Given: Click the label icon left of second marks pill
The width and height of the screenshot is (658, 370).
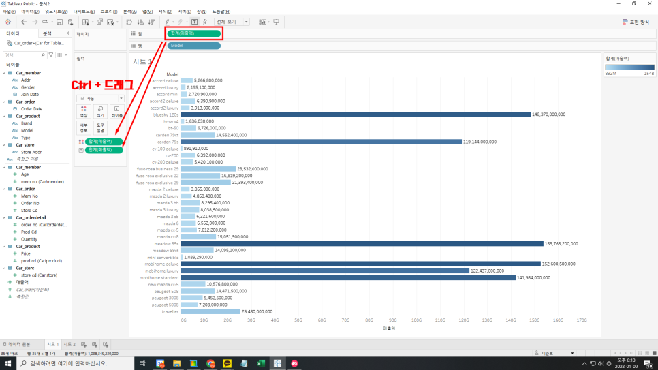Looking at the screenshot, I should 81,150.
